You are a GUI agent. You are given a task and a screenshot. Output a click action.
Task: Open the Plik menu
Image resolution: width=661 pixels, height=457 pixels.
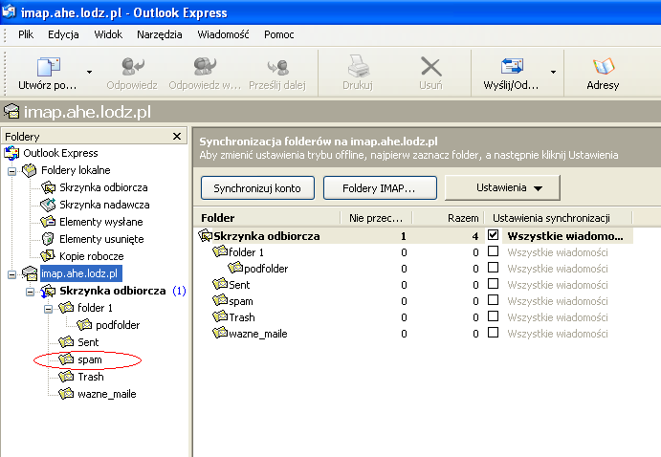[x=26, y=34]
